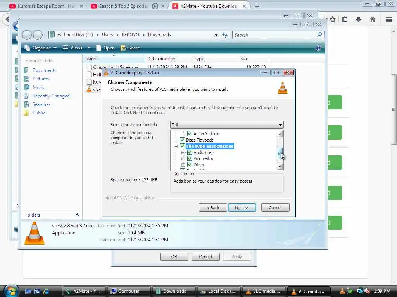Expand the Folders pane
Viewport: 397px width, 297px height.
click(77, 215)
